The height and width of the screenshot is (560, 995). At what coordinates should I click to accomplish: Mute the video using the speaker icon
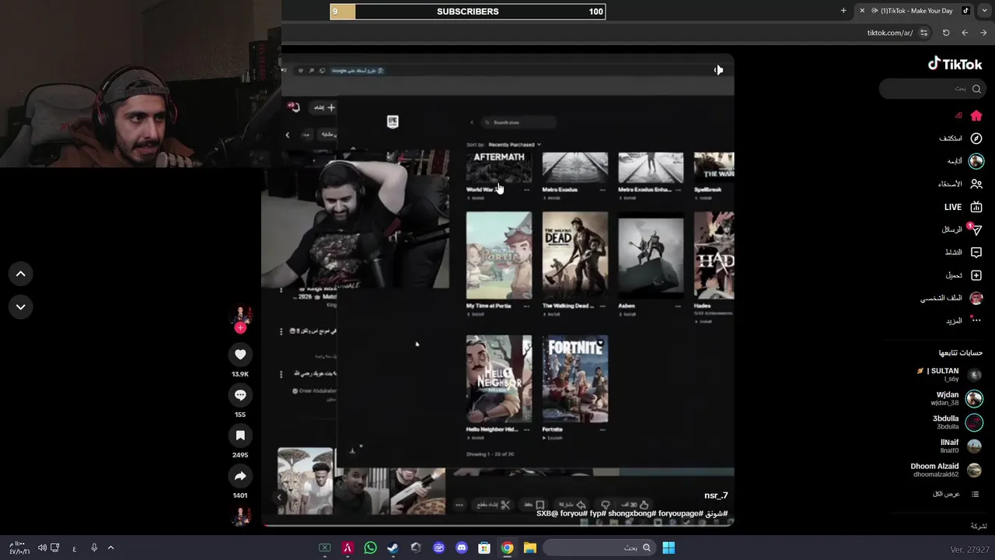[718, 70]
